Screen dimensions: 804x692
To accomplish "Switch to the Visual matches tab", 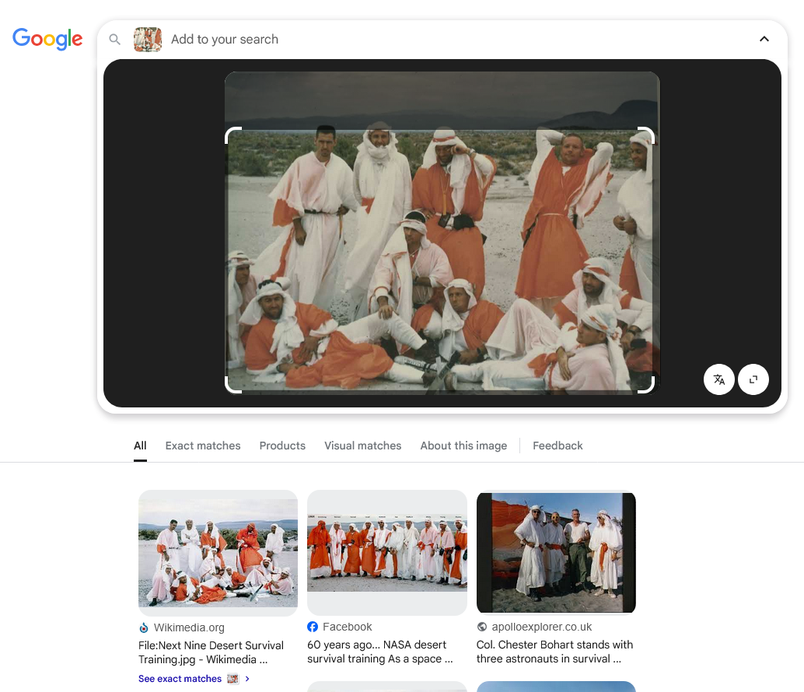I will pyautogui.click(x=362, y=446).
